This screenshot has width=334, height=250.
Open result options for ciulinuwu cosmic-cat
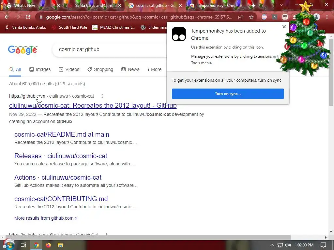(102, 96)
